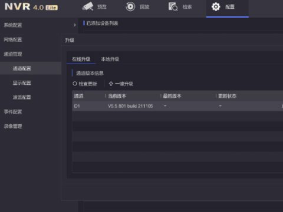Expand the 系统配置 chevron arrow

pyautogui.click(x=75, y=25)
